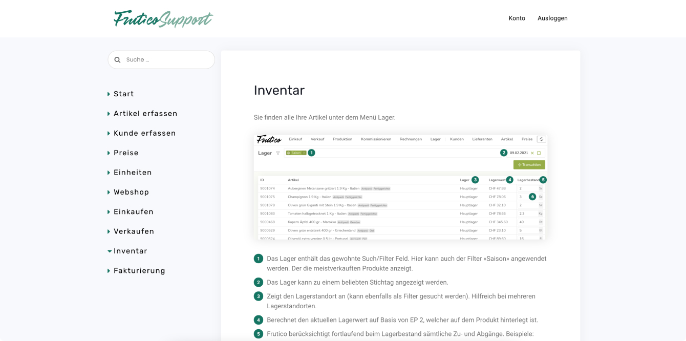Open the Preise section
This screenshot has height=341, width=686.
coord(126,153)
